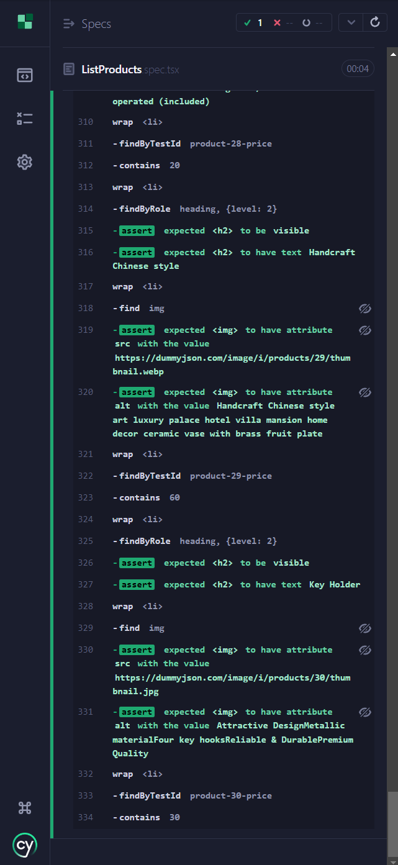
Task: Select command 323 contains 60
Action: coord(224,497)
